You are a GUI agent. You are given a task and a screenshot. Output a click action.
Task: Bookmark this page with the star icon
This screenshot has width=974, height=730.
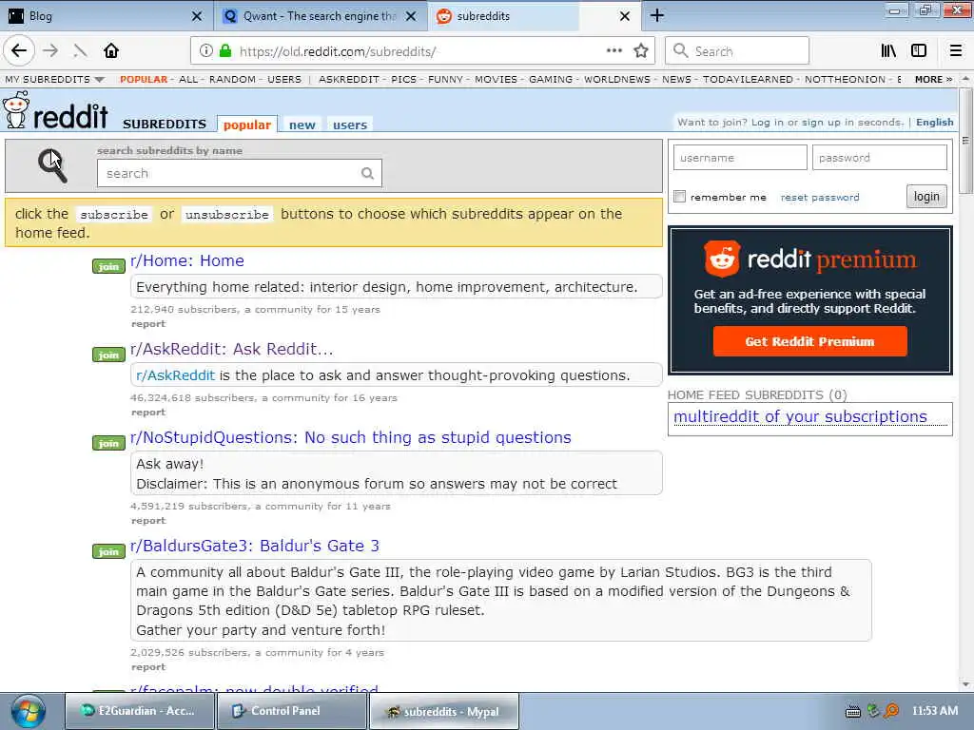(641, 51)
